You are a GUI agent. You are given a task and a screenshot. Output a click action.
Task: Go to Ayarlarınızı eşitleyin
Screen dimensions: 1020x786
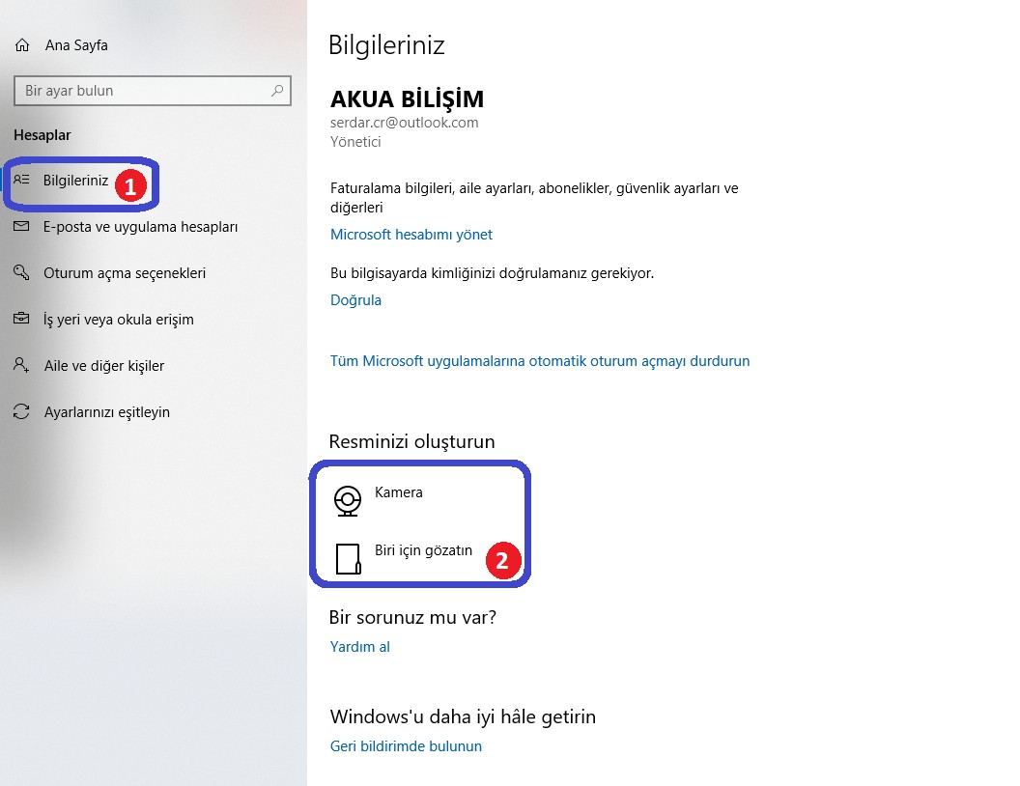pyautogui.click(x=106, y=412)
